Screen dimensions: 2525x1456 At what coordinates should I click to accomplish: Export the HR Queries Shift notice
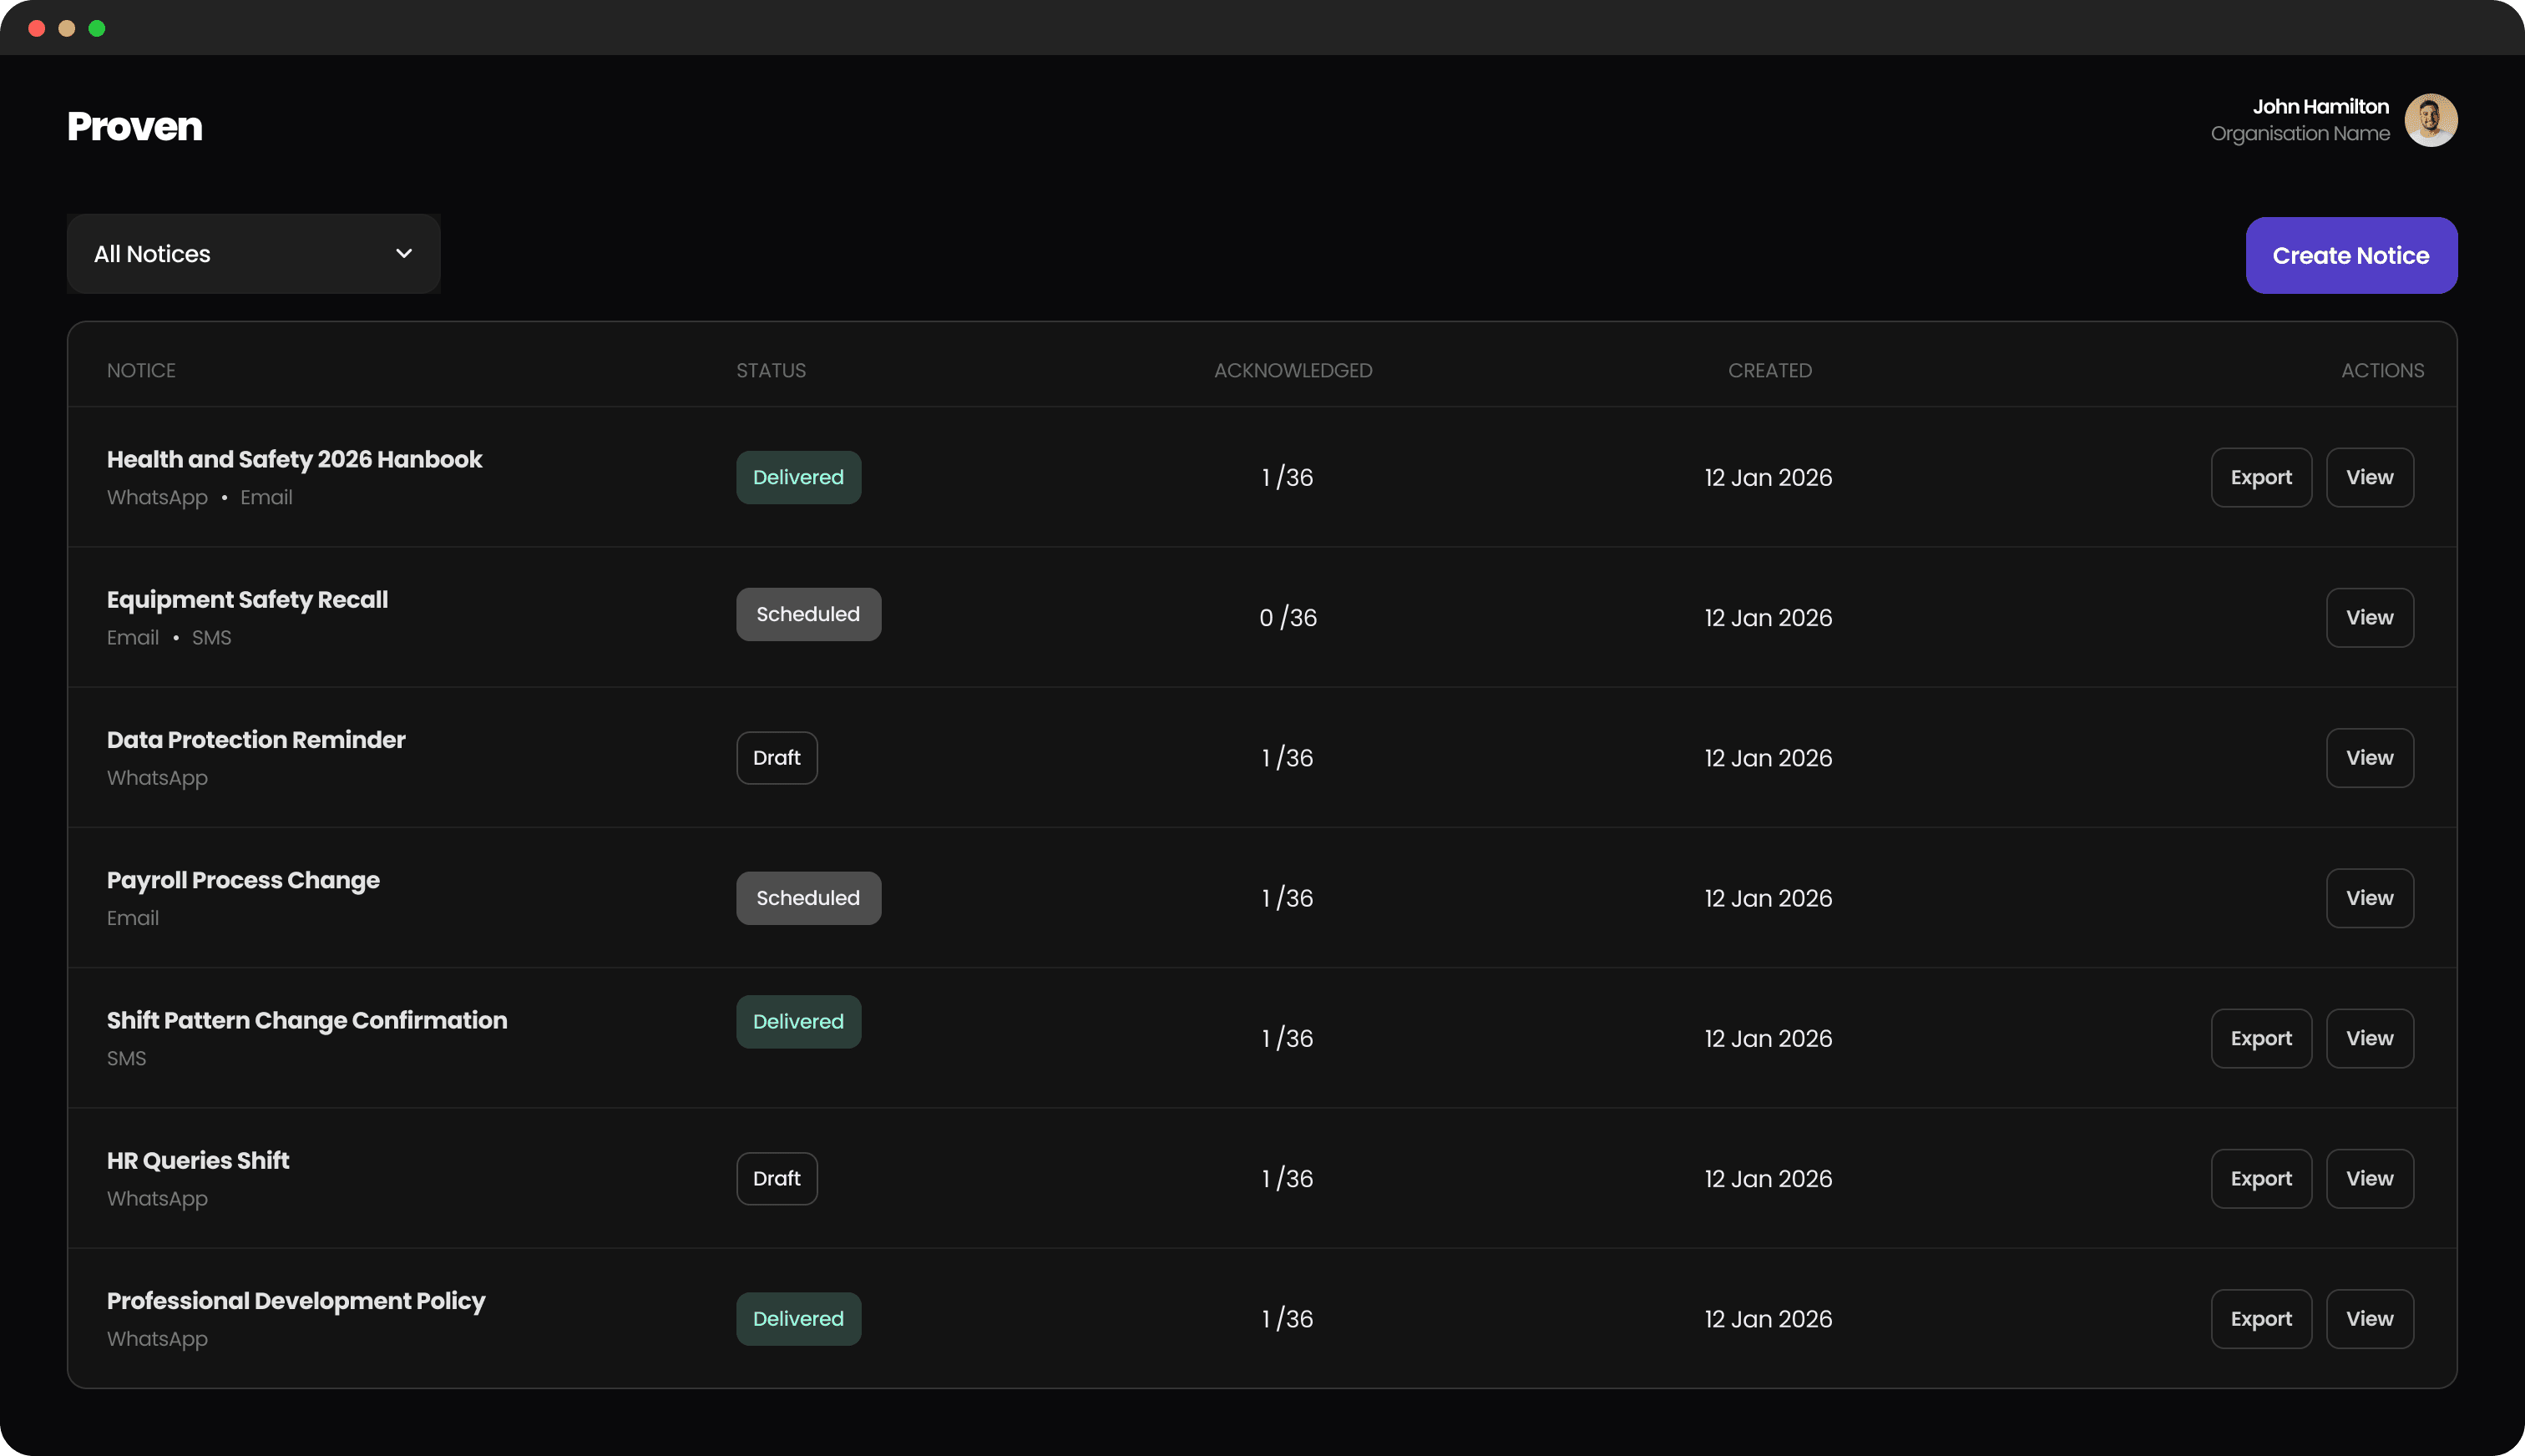coord(2260,1178)
